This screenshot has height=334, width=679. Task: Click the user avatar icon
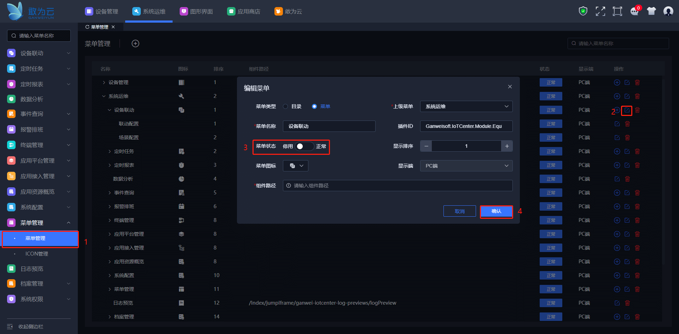click(x=668, y=11)
